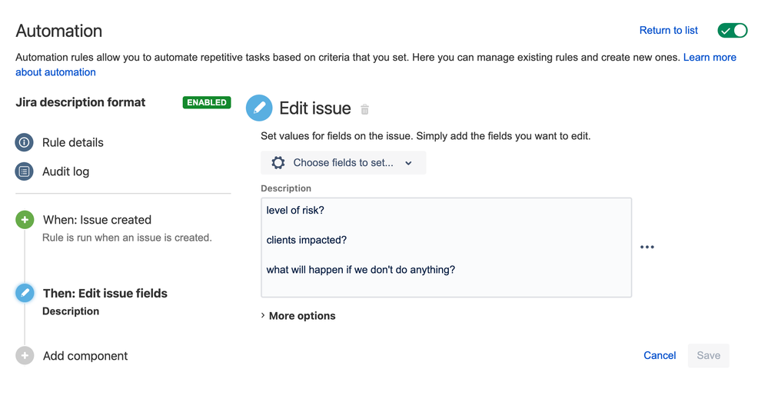Image resolution: width=768 pixels, height=412 pixels.
Task: Click the gear icon in Choose fields
Action: point(278,163)
